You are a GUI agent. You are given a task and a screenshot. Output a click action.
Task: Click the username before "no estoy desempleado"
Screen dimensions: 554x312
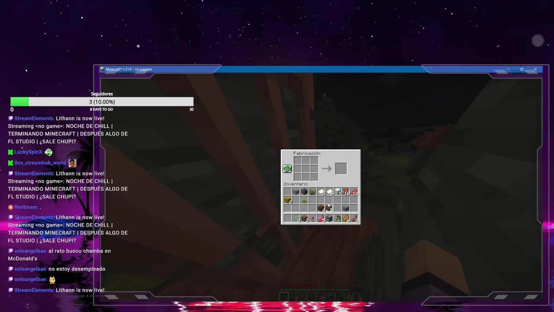[30, 269]
